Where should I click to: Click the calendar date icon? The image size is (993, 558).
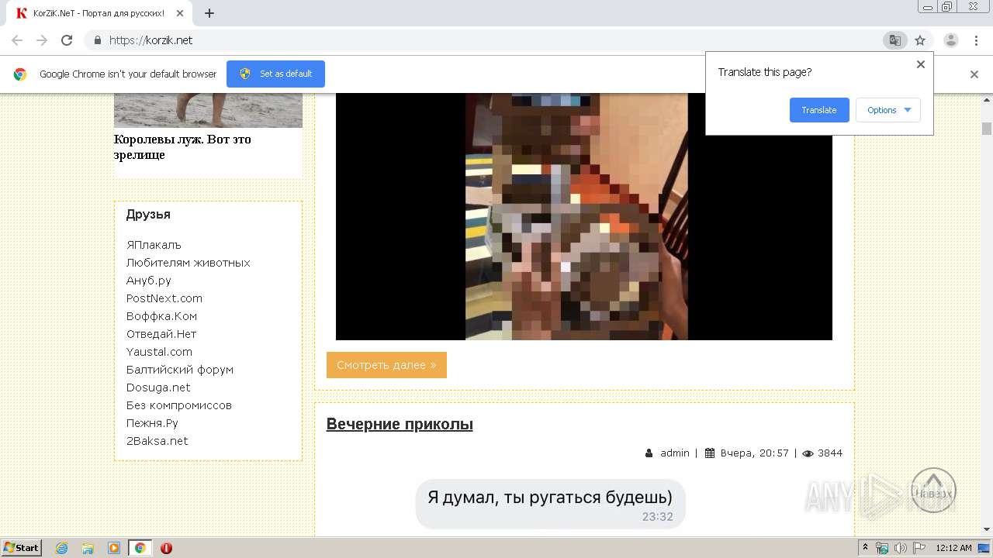coord(710,453)
